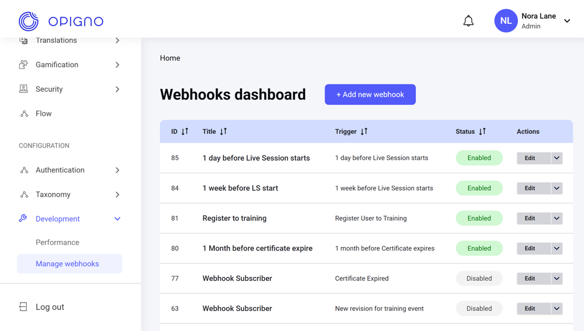Click the Translations sidebar icon

(23, 40)
